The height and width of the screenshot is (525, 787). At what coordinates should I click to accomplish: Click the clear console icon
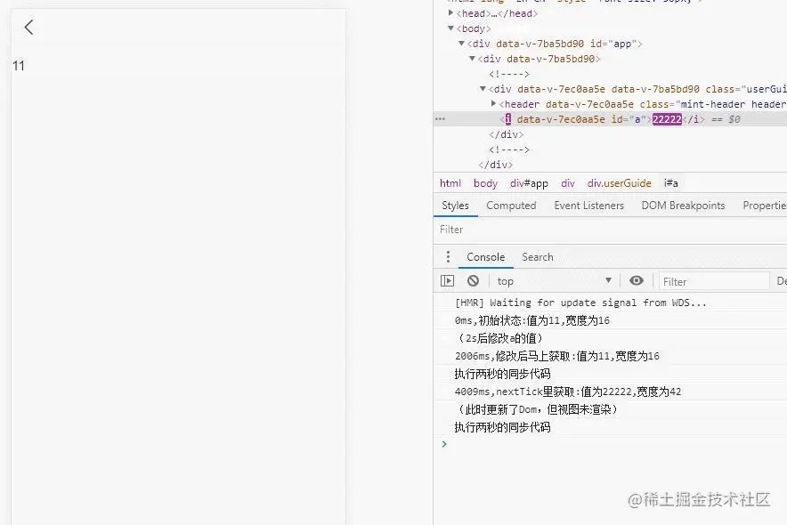[473, 280]
